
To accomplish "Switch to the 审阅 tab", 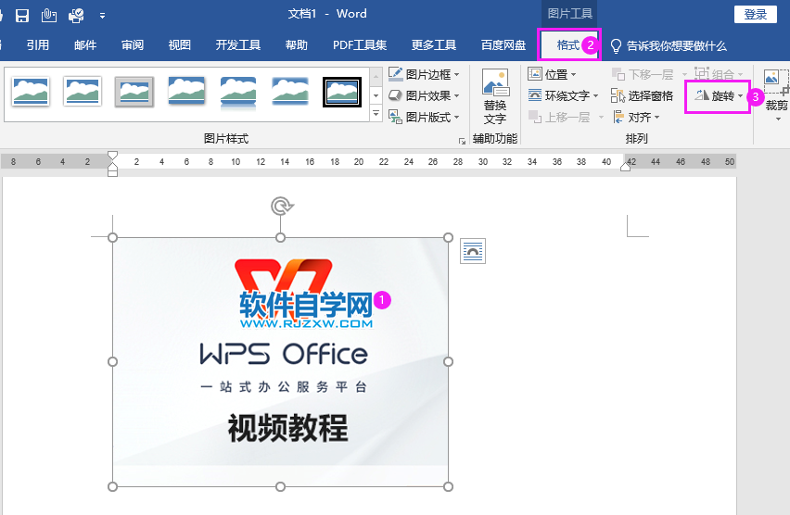I will [133, 45].
